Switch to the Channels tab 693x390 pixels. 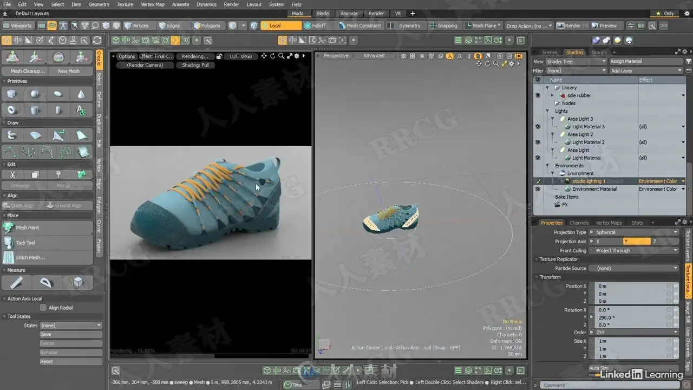pyautogui.click(x=579, y=223)
